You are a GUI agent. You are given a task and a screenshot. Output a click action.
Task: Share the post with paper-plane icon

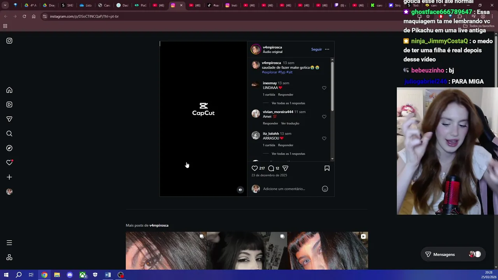(285, 168)
